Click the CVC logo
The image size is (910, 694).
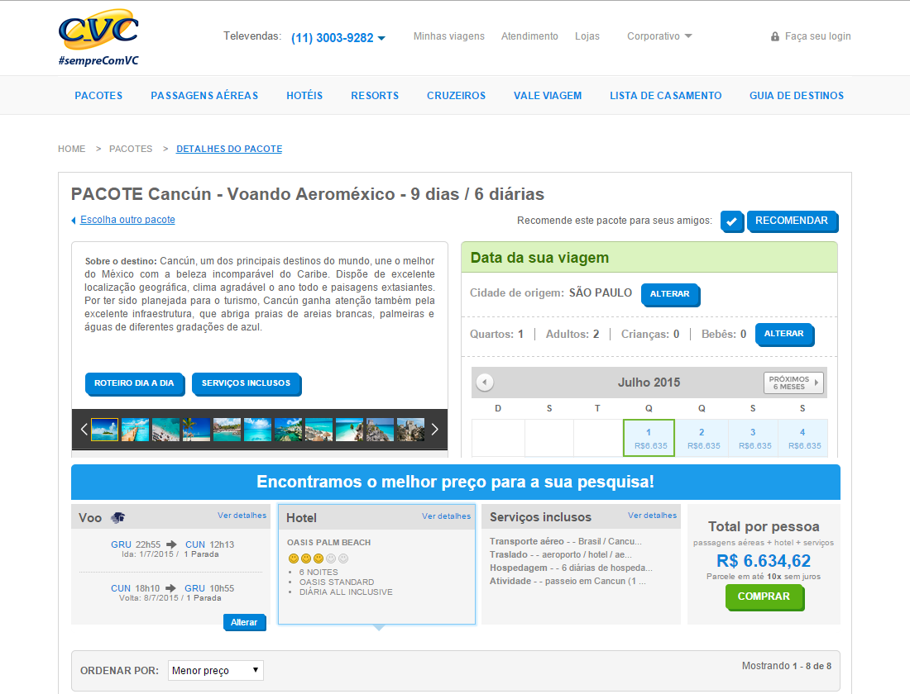pos(98,38)
